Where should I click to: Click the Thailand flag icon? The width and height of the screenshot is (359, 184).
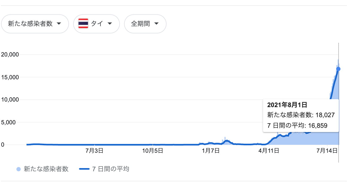83,24
